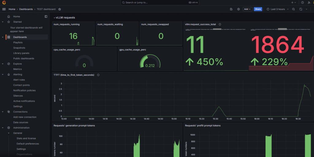This screenshot has width=314, height=157.
Task: Click the TEST dashboard breadcrumb
Action: pos(46,9)
